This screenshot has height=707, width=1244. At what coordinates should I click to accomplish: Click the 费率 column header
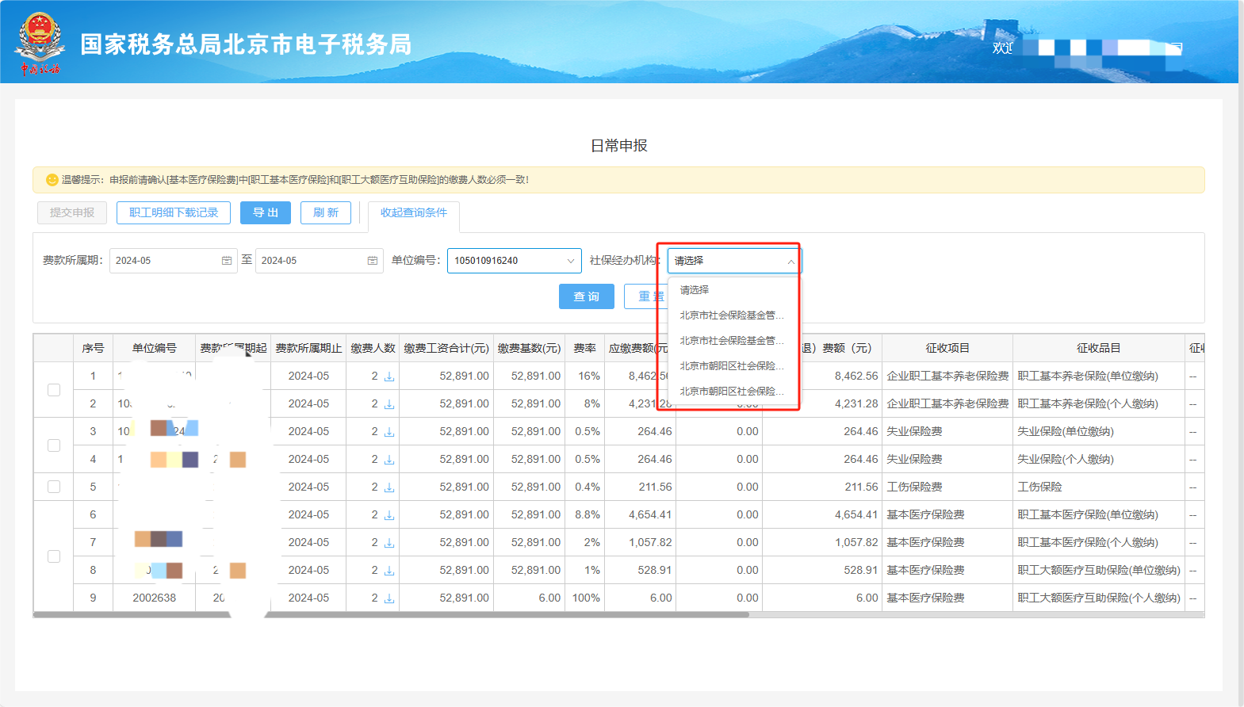(x=585, y=348)
